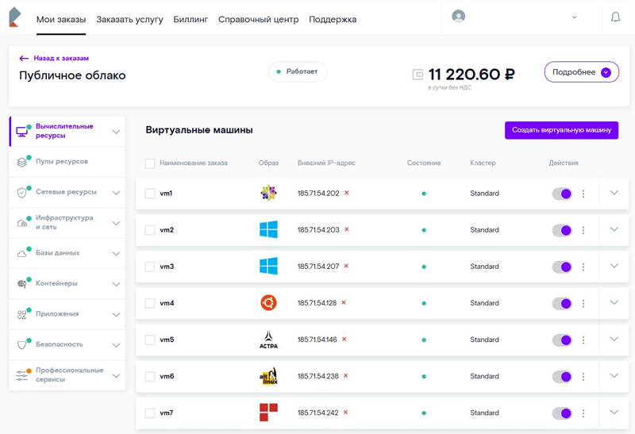Open the three-dot actions menu for vm3
635x434 pixels.
coord(583,267)
